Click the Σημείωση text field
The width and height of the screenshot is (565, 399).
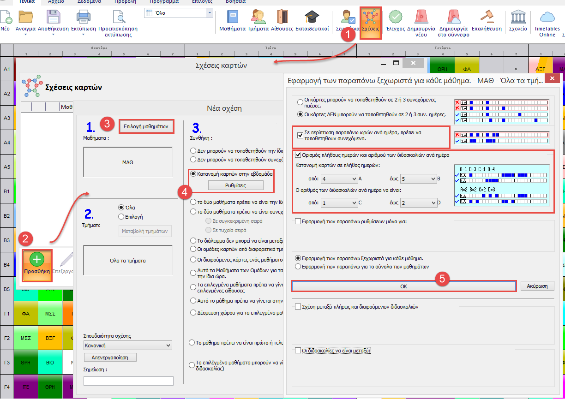[x=128, y=381]
